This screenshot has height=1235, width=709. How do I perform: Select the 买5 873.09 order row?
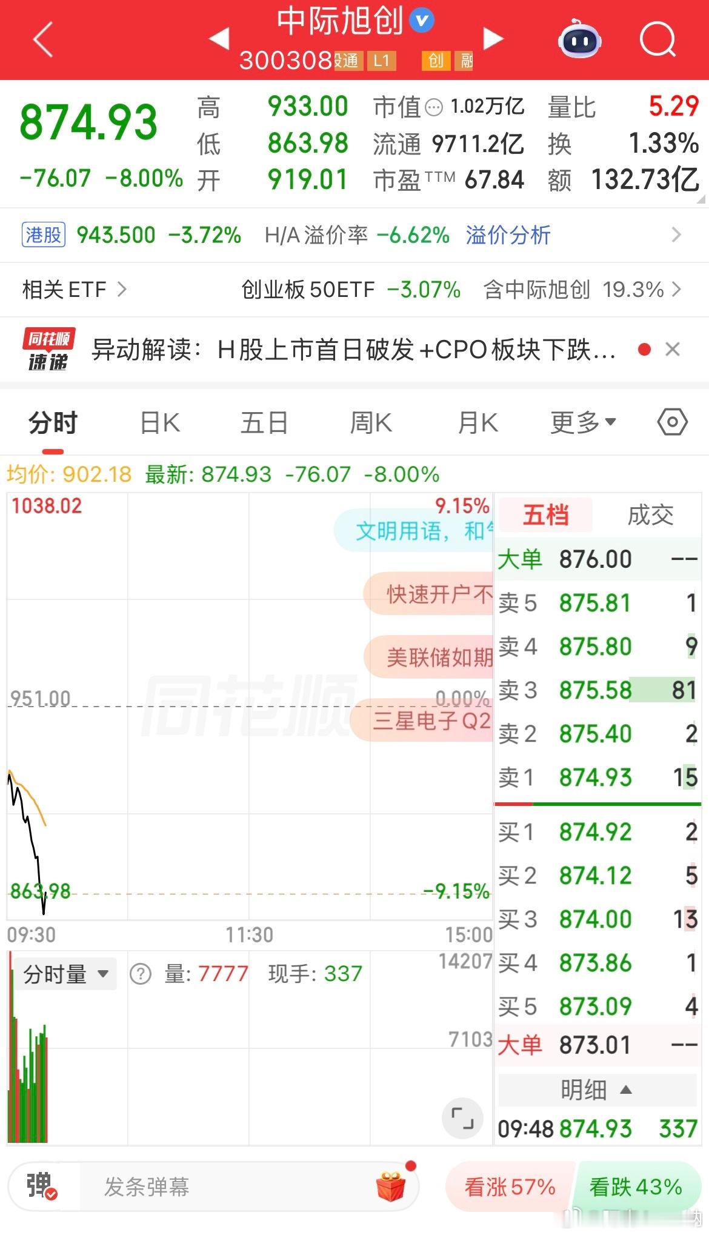(x=597, y=1007)
